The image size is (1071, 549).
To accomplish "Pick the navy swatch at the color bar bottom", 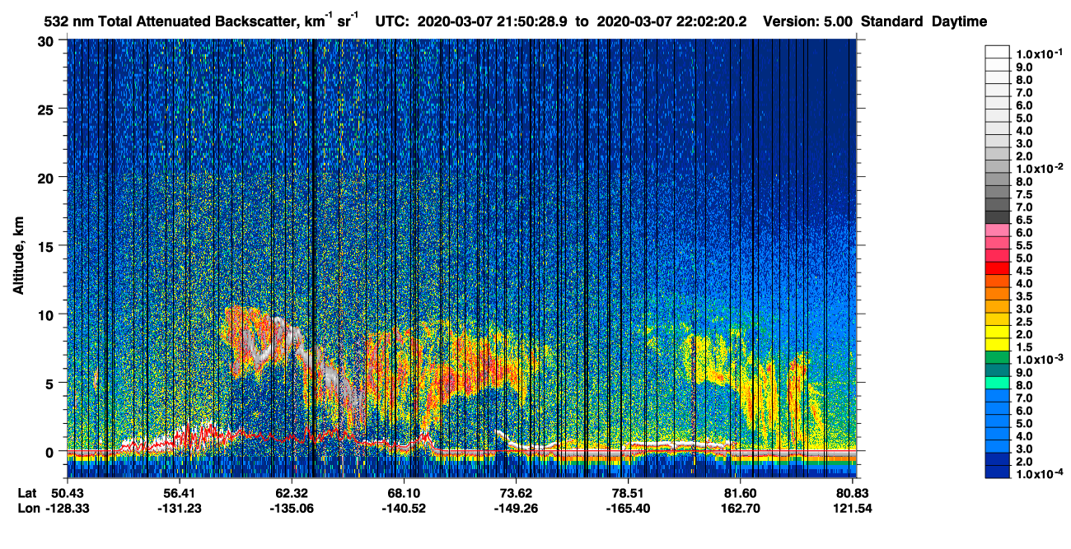I will (998, 471).
